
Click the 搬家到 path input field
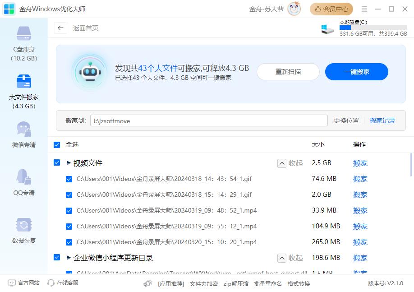pyautogui.click(x=208, y=121)
